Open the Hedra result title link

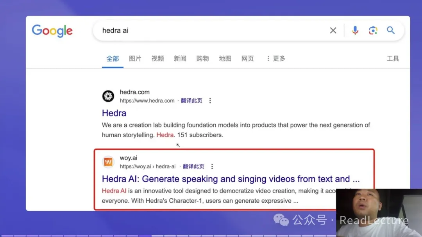coord(114,113)
